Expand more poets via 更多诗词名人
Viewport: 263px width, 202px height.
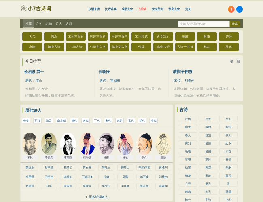point(97,197)
